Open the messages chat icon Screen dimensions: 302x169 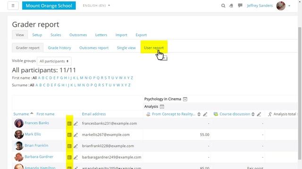pyautogui.click(x=240, y=6)
